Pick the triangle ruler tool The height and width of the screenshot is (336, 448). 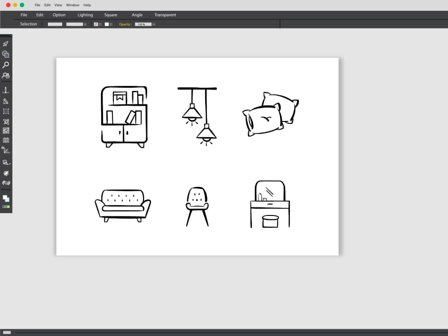6,101
